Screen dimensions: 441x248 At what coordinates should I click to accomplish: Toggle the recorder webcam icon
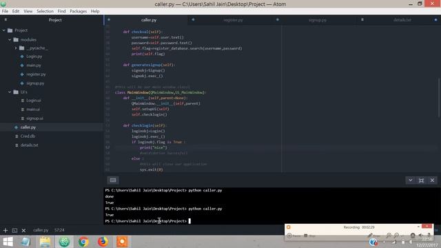coord(413,236)
